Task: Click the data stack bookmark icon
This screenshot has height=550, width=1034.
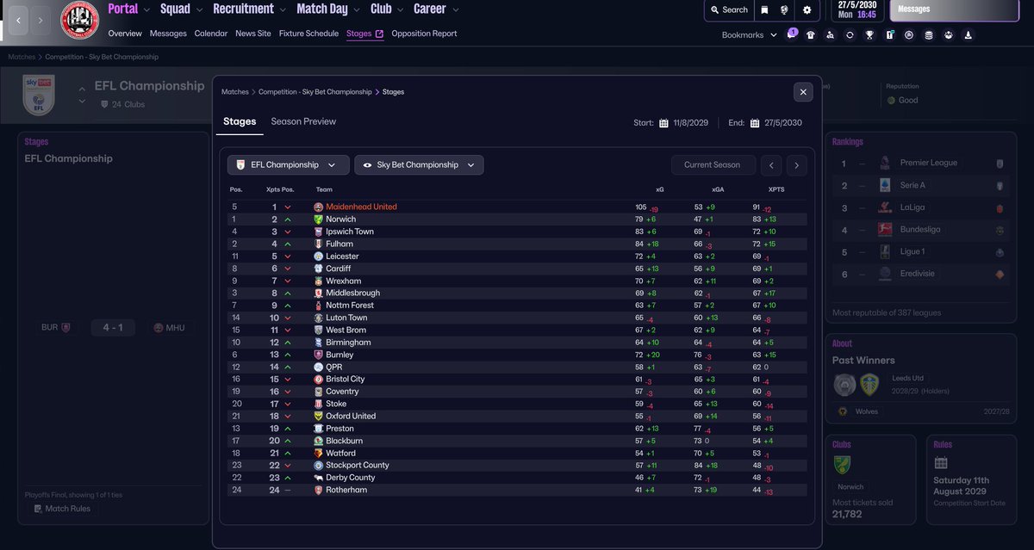Action: tap(929, 34)
